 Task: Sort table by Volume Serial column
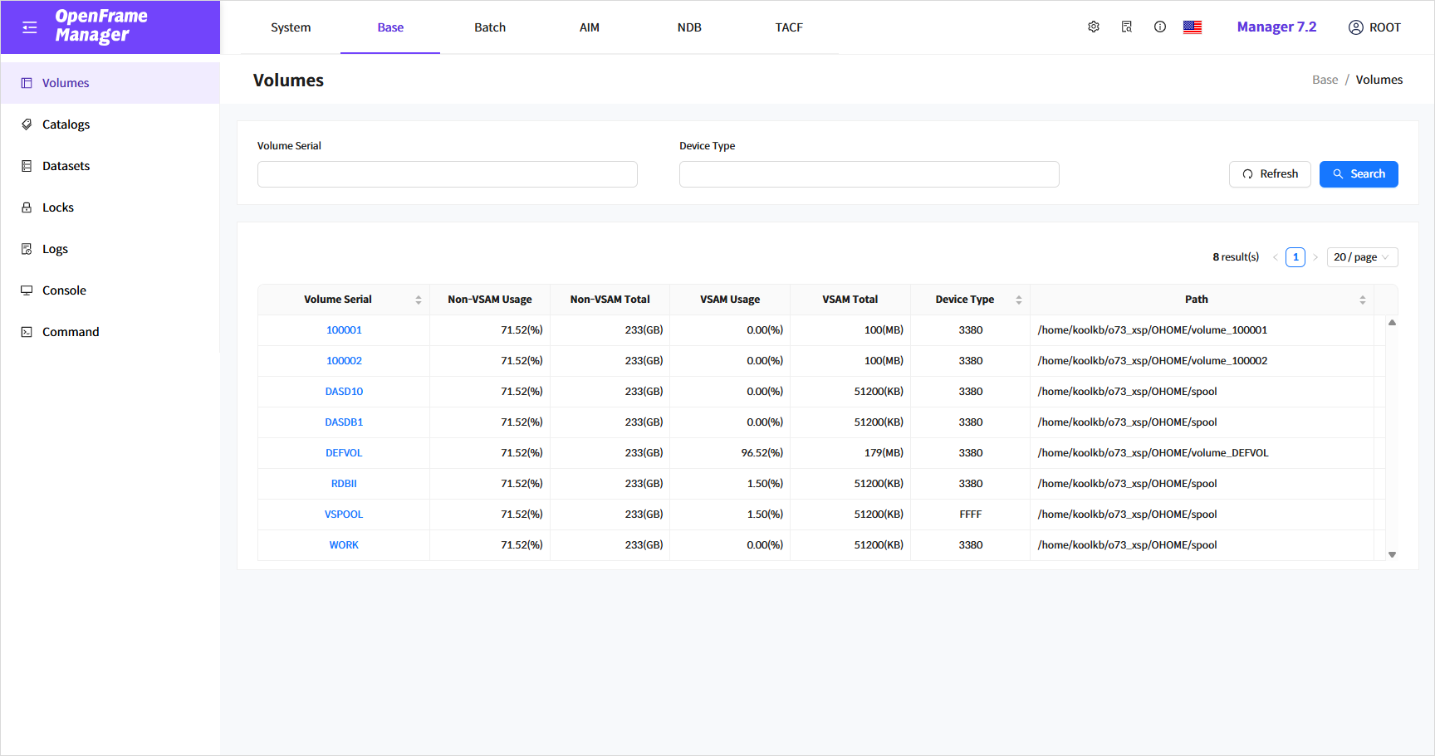tap(419, 300)
